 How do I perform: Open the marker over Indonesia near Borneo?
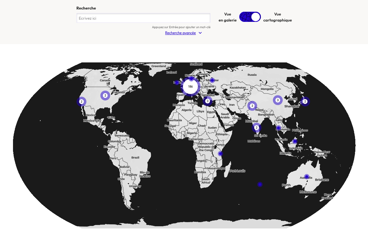[x=294, y=141]
